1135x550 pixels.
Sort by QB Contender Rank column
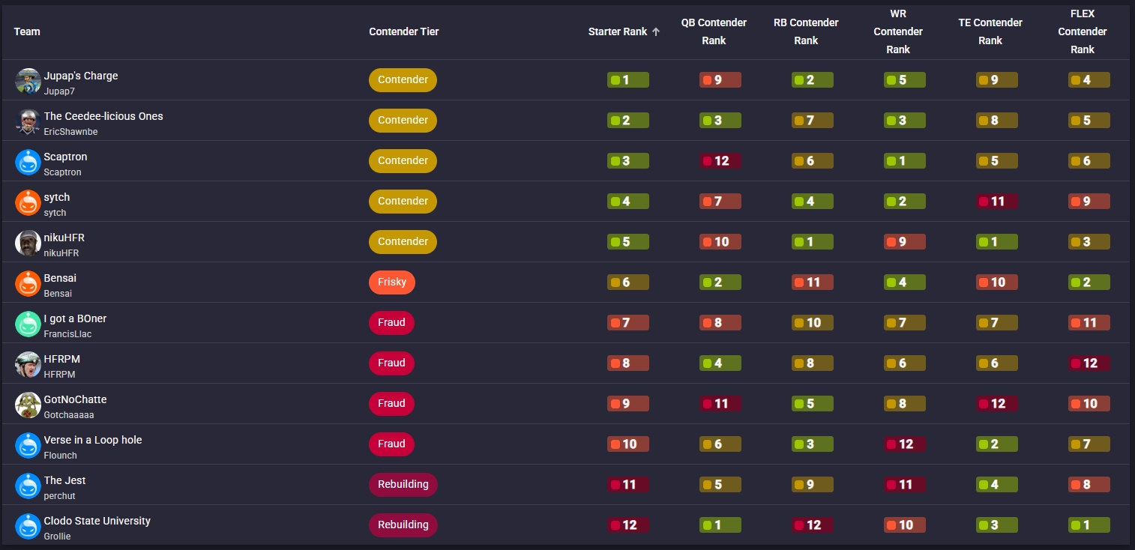click(x=714, y=31)
